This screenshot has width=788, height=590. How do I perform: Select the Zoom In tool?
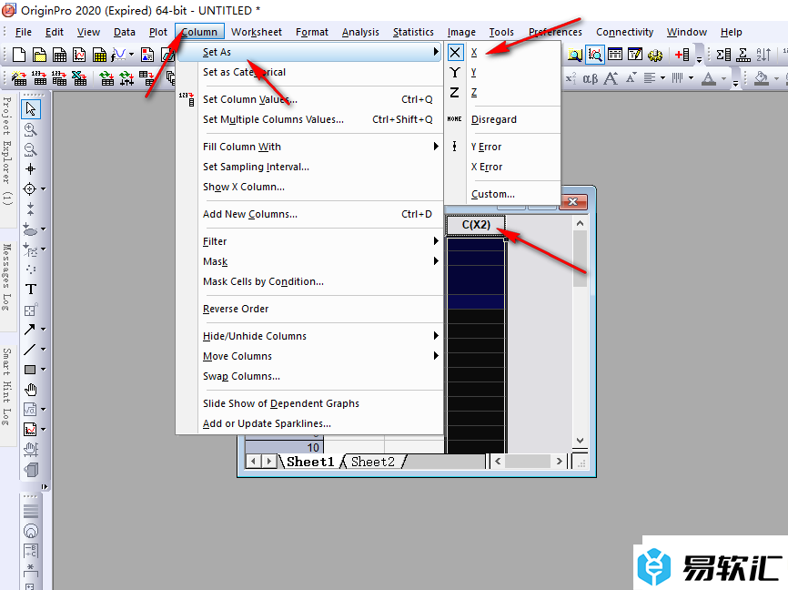pyautogui.click(x=31, y=129)
